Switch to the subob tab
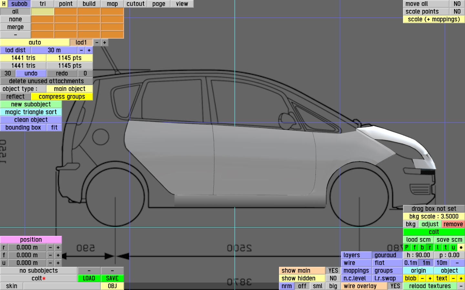The height and width of the screenshot is (290, 465). point(19,4)
